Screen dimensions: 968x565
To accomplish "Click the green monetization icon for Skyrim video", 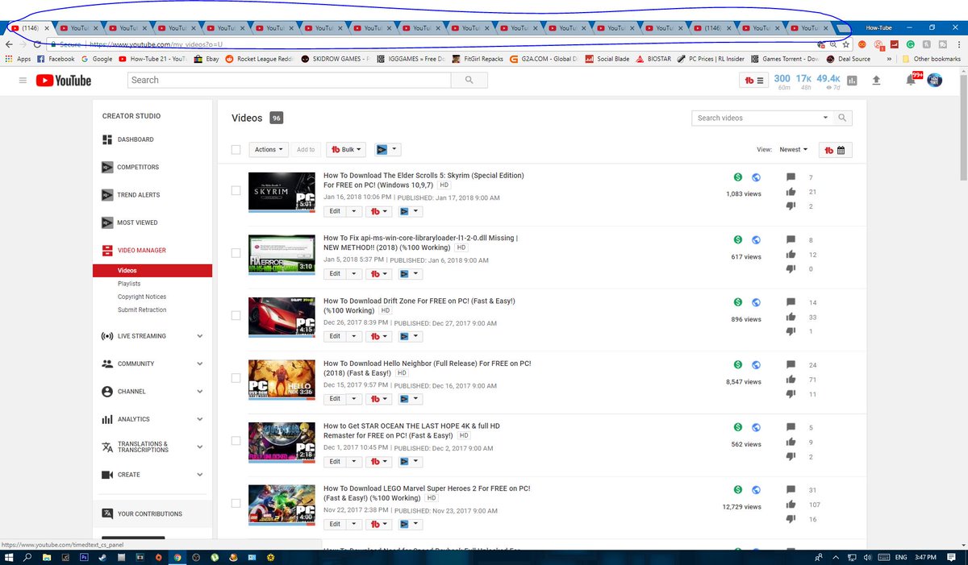I will [737, 177].
